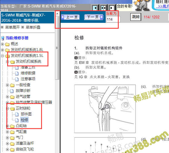The height and width of the screenshot is (153, 169).
Task: Expand the 发动机机械系统1.8L node
Action: point(2,50)
